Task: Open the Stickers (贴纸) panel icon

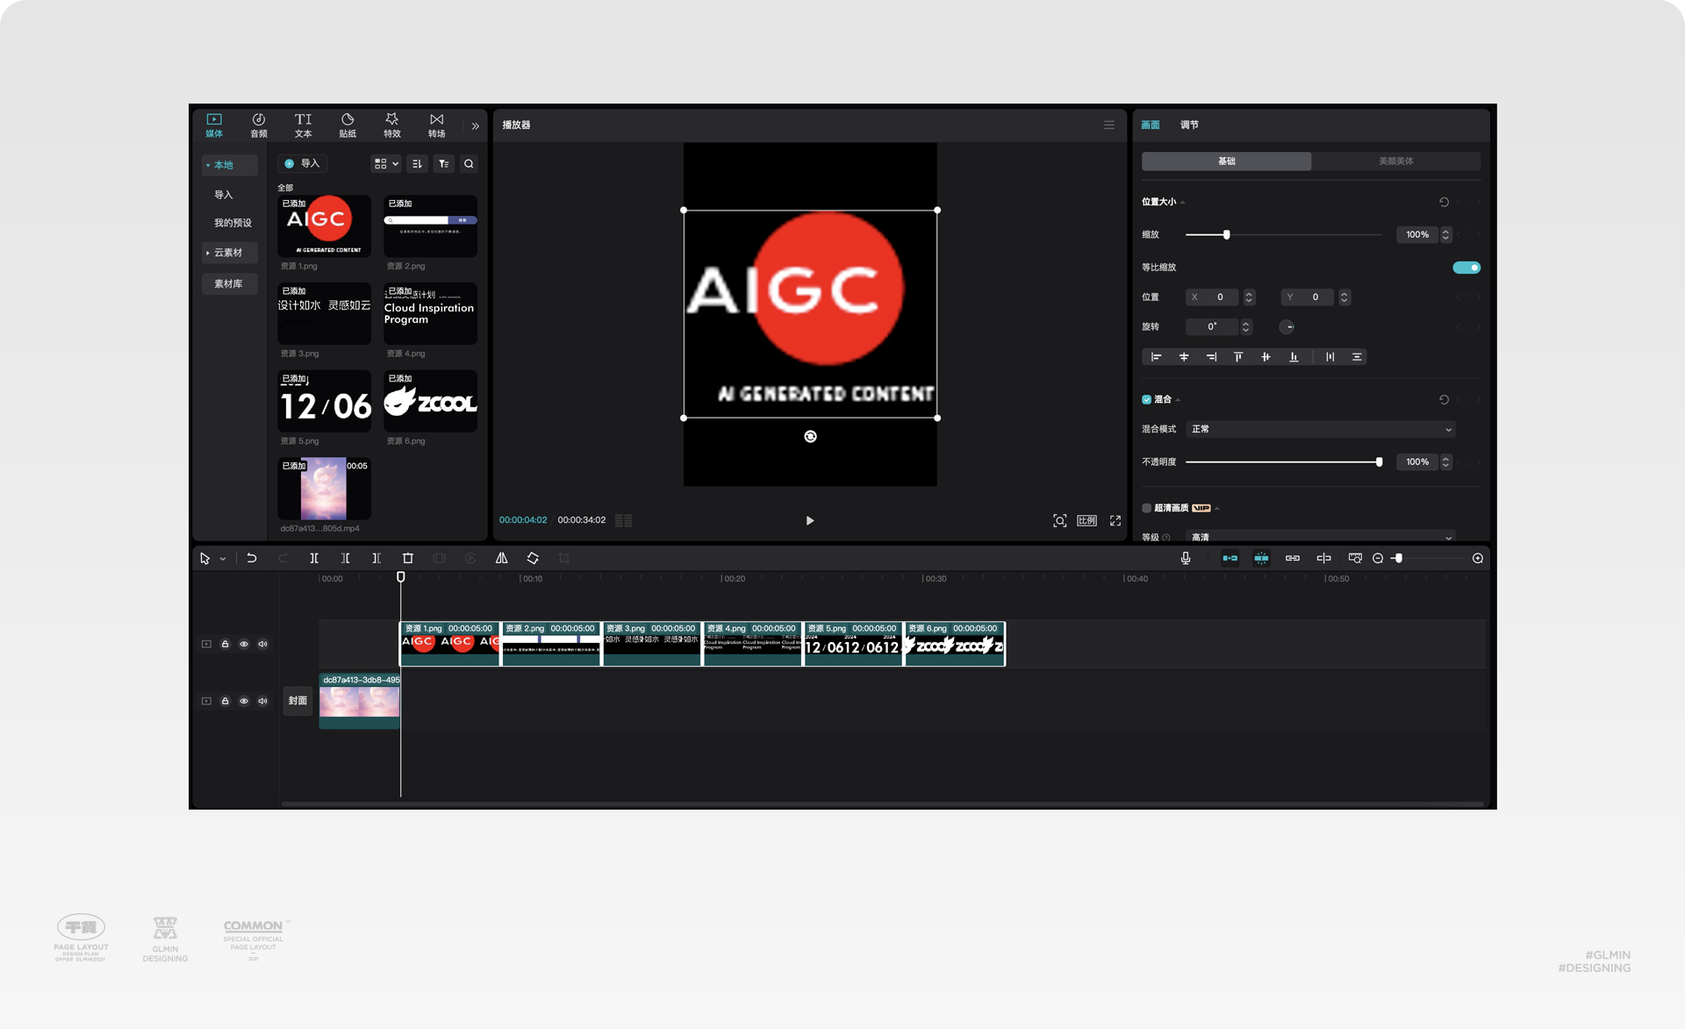Action: pyautogui.click(x=348, y=125)
